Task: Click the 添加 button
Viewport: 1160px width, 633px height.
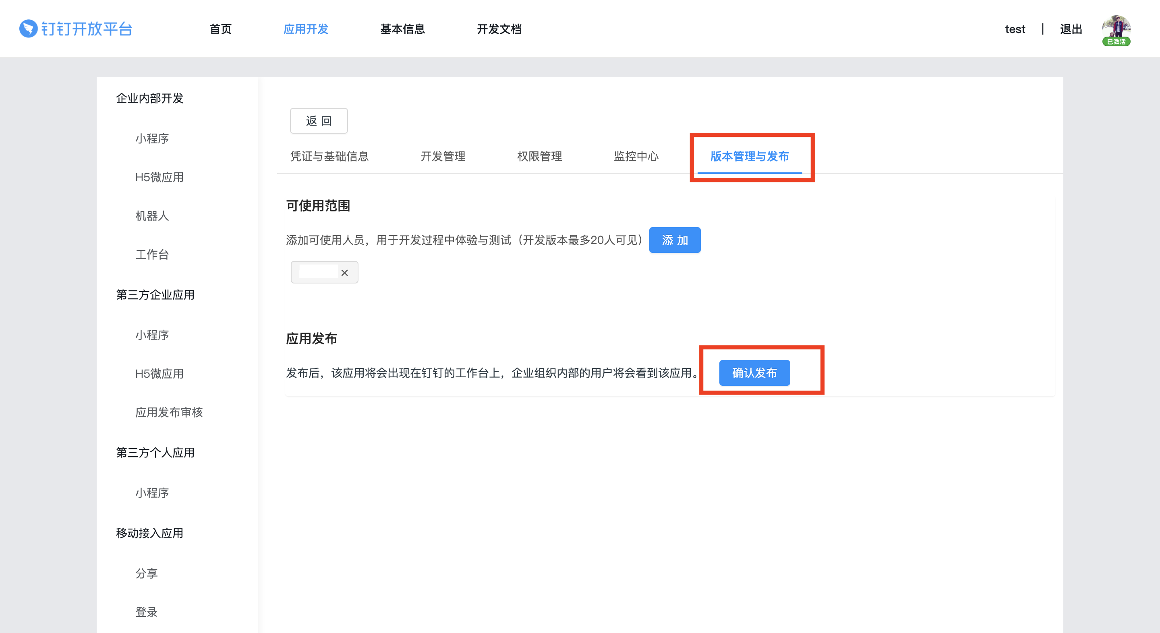Action: coord(674,240)
